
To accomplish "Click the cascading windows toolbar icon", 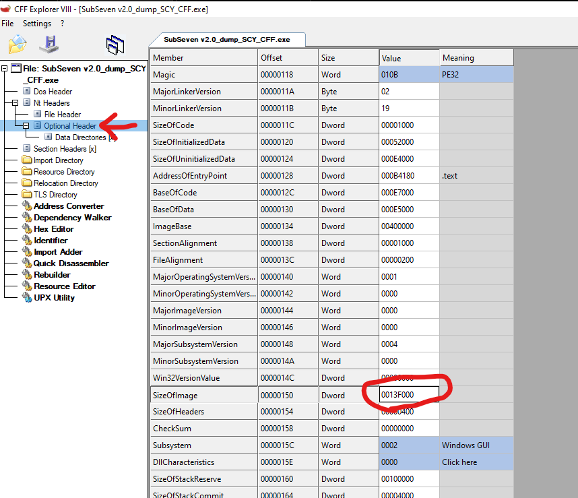I will (115, 44).
